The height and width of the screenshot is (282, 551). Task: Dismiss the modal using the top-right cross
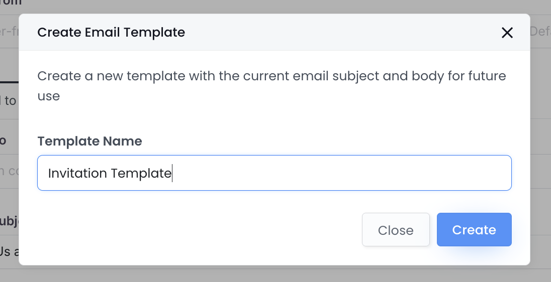(507, 33)
